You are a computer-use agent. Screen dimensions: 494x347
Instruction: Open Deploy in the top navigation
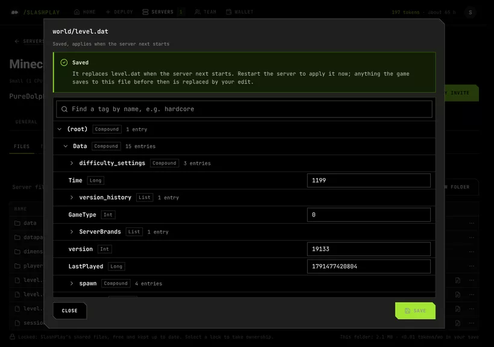coord(119,12)
